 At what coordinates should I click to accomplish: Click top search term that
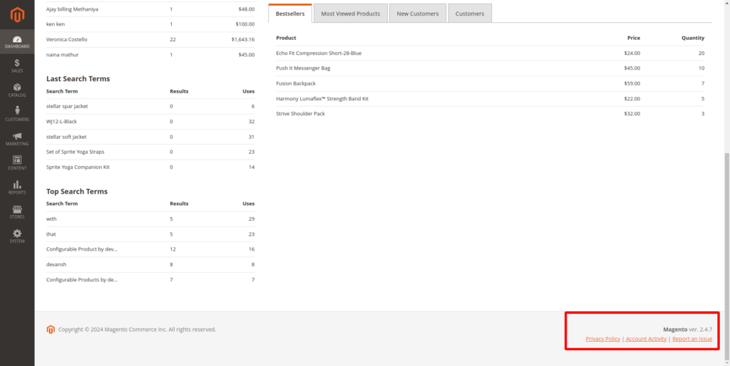tap(51, 234)
